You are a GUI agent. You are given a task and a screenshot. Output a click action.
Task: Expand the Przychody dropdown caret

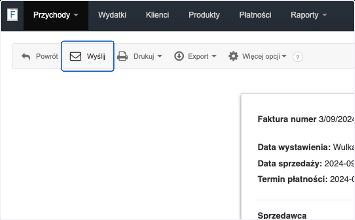click(x=76, y=15)
